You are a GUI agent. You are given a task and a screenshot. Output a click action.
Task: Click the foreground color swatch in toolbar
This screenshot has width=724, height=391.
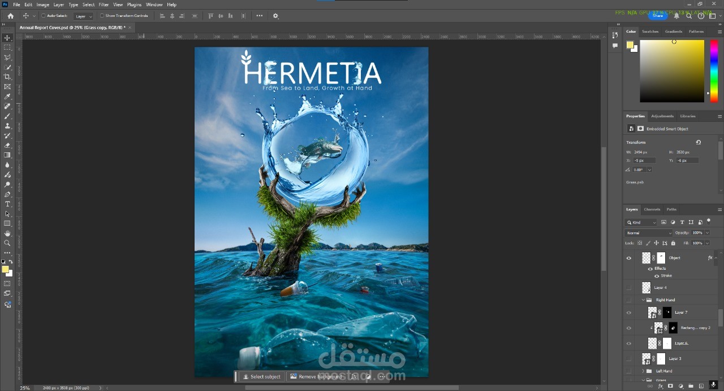[x=5, y=269]
